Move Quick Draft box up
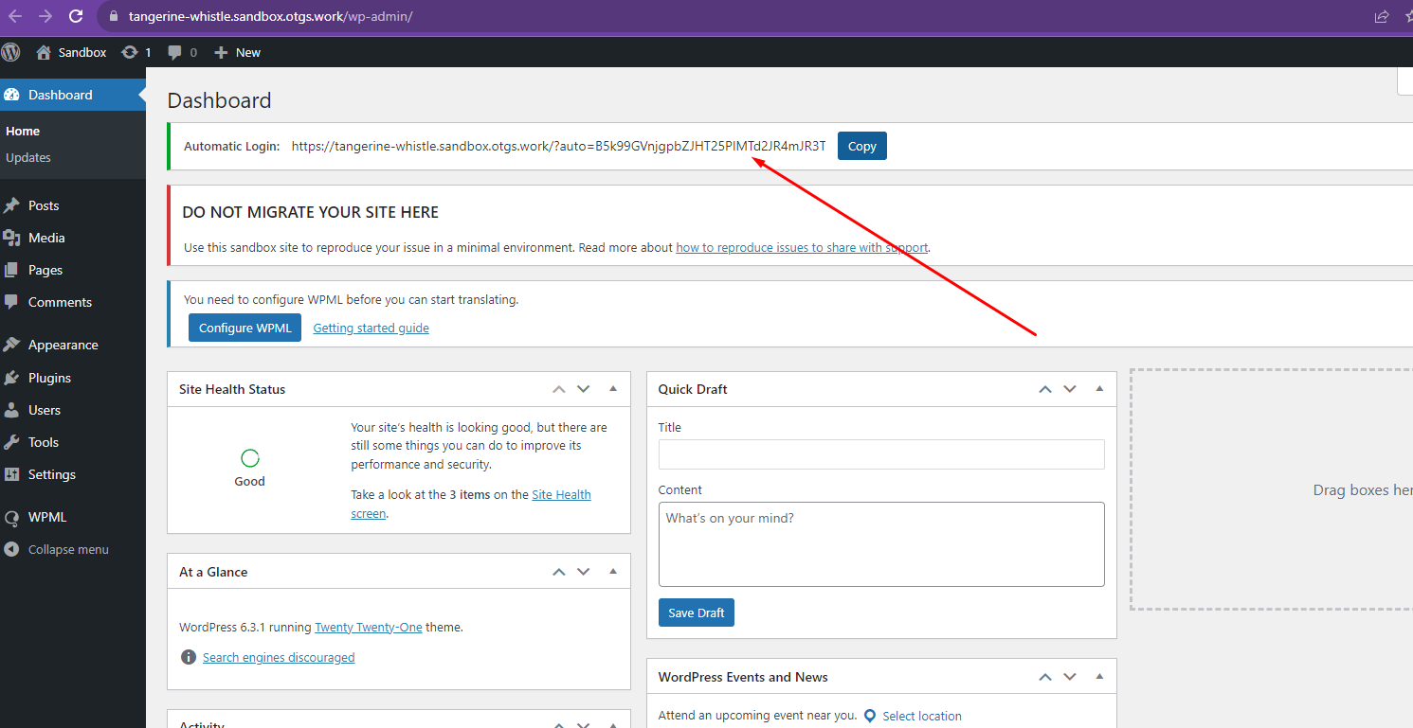 [1045, 389]
